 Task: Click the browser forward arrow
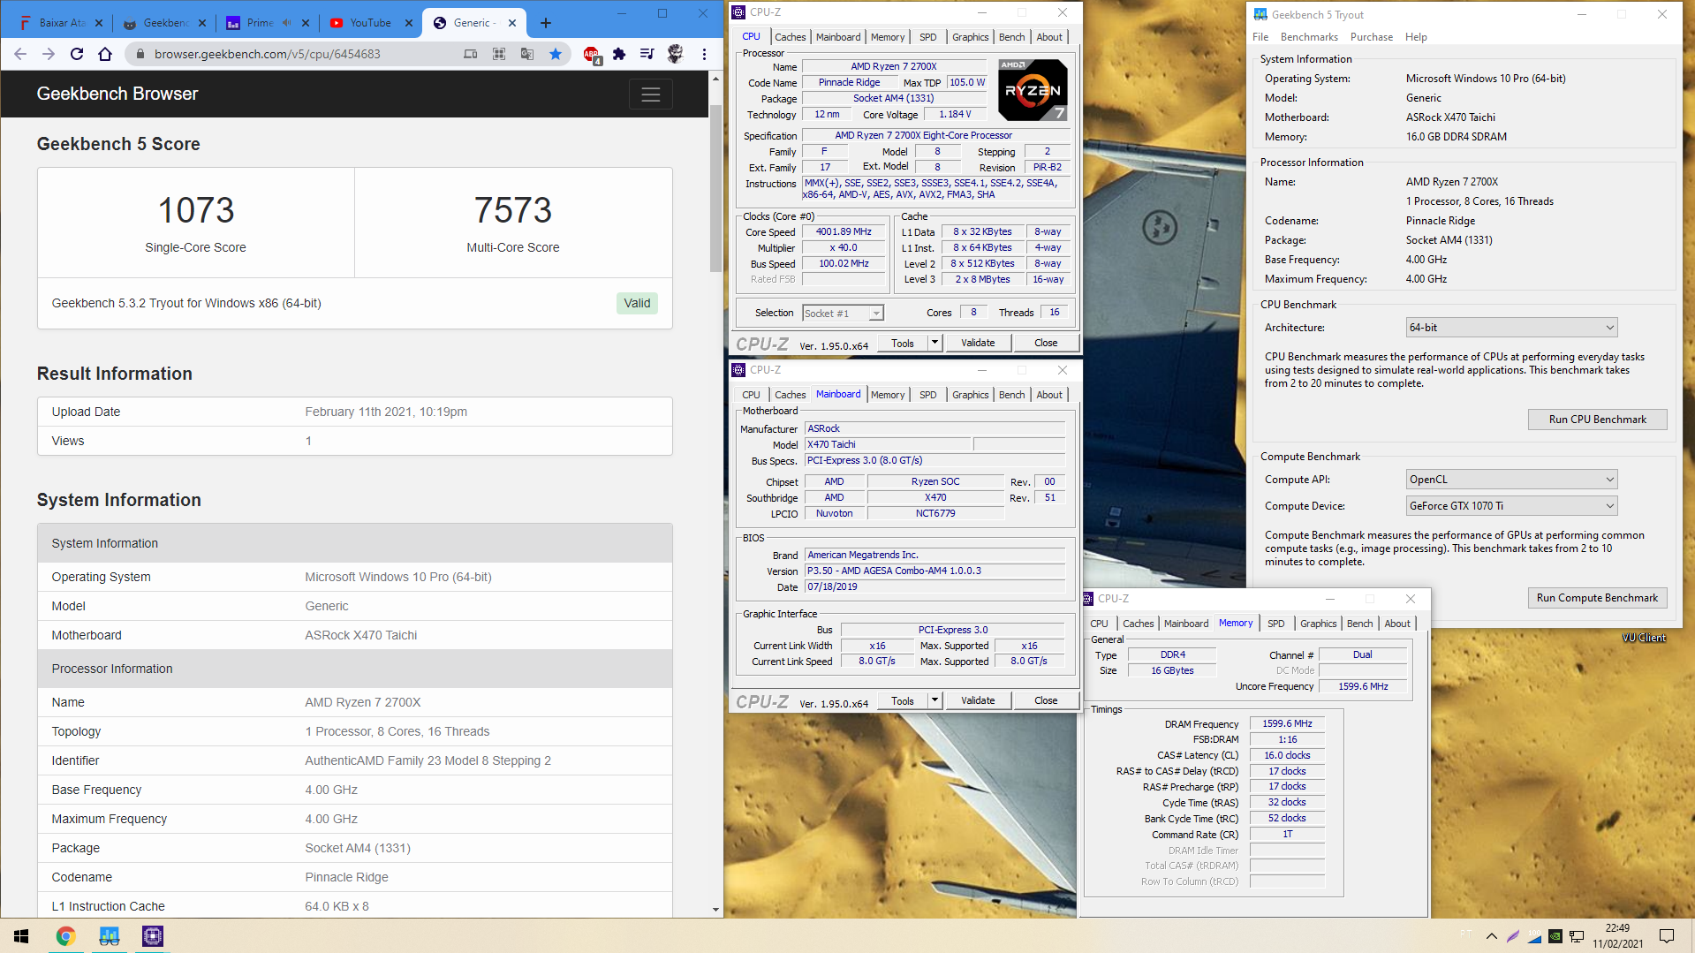pos(49,54)
